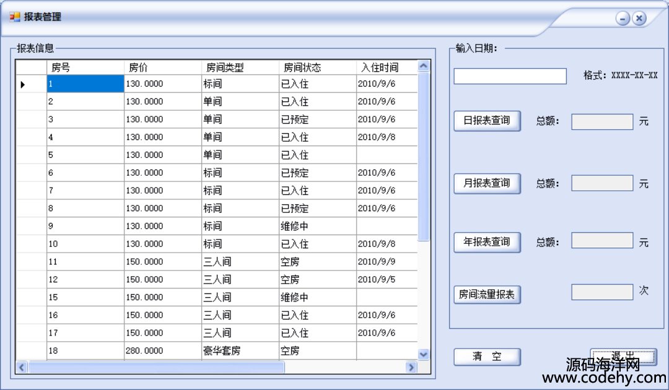Click the 日报表查询 button
669x390 pixels.
pos(487,121)
